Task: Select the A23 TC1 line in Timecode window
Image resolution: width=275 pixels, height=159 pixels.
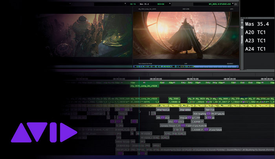Action: tap(255, 41)
